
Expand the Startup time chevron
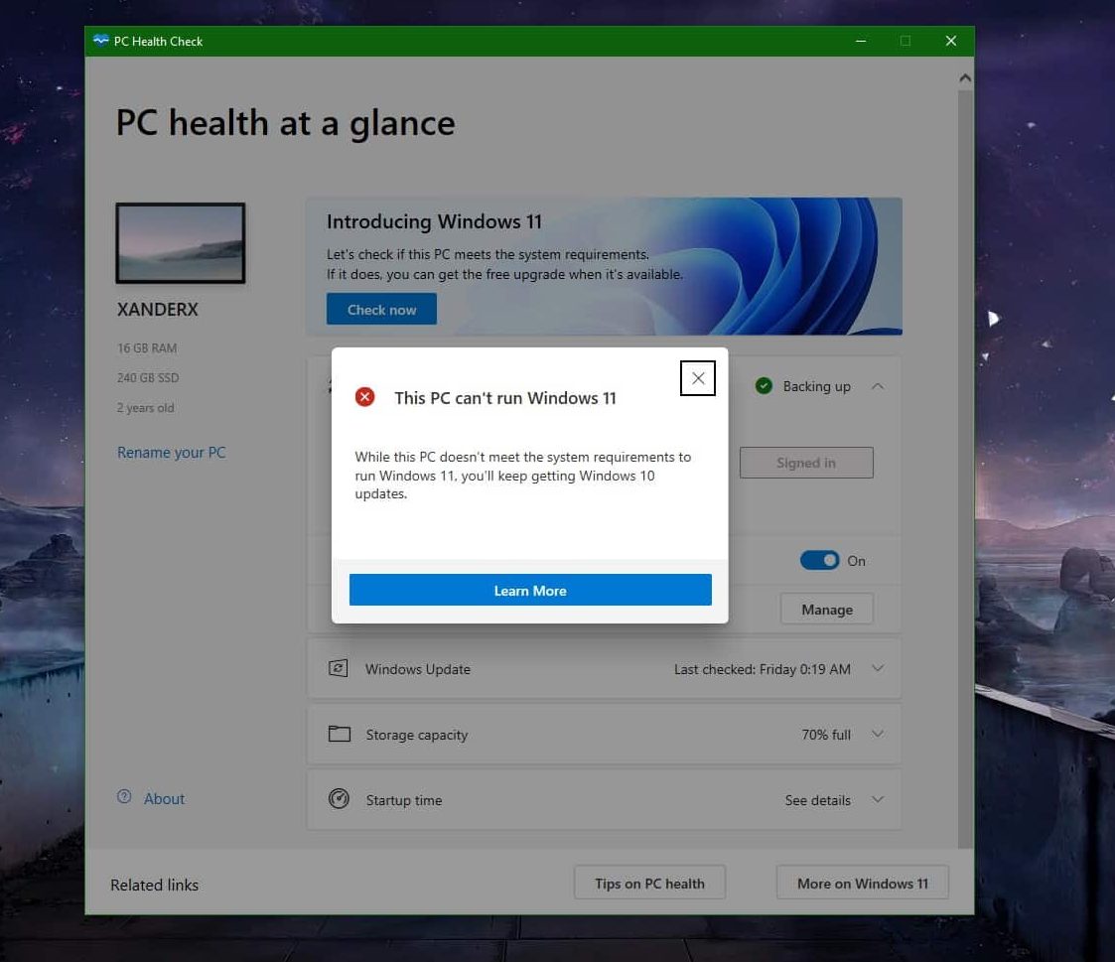pos(878,799)
